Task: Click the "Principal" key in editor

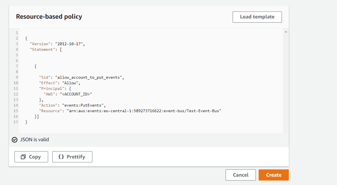Action: [x=51, y=88]
